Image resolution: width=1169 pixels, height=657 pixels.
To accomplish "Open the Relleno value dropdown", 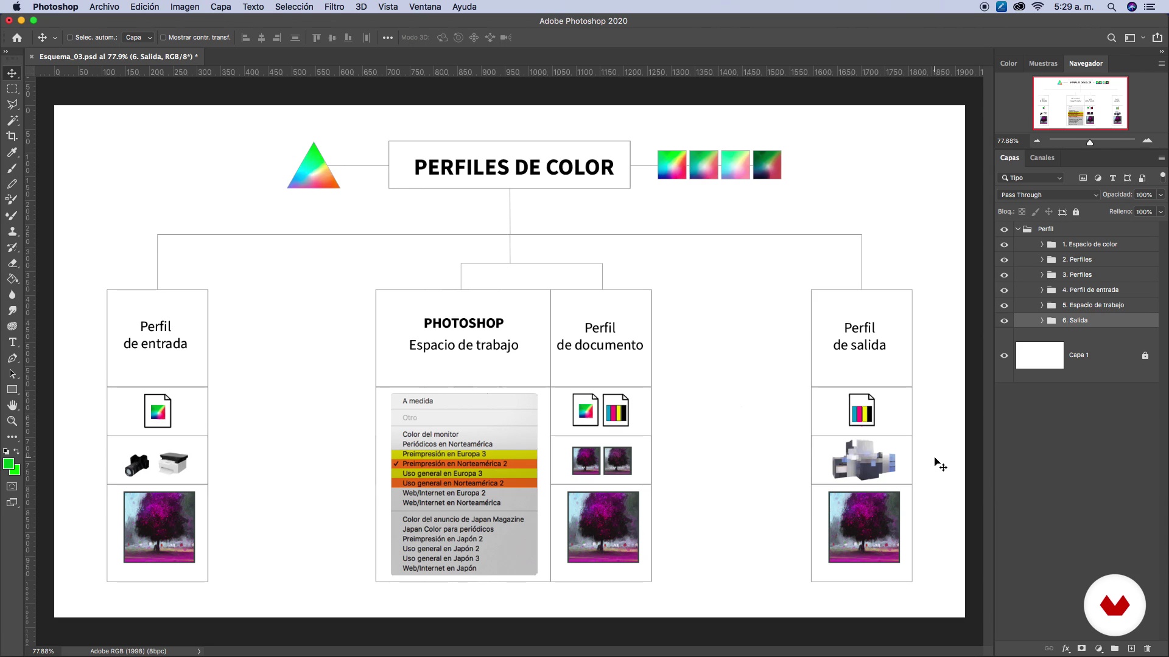I will point(1161,212).
